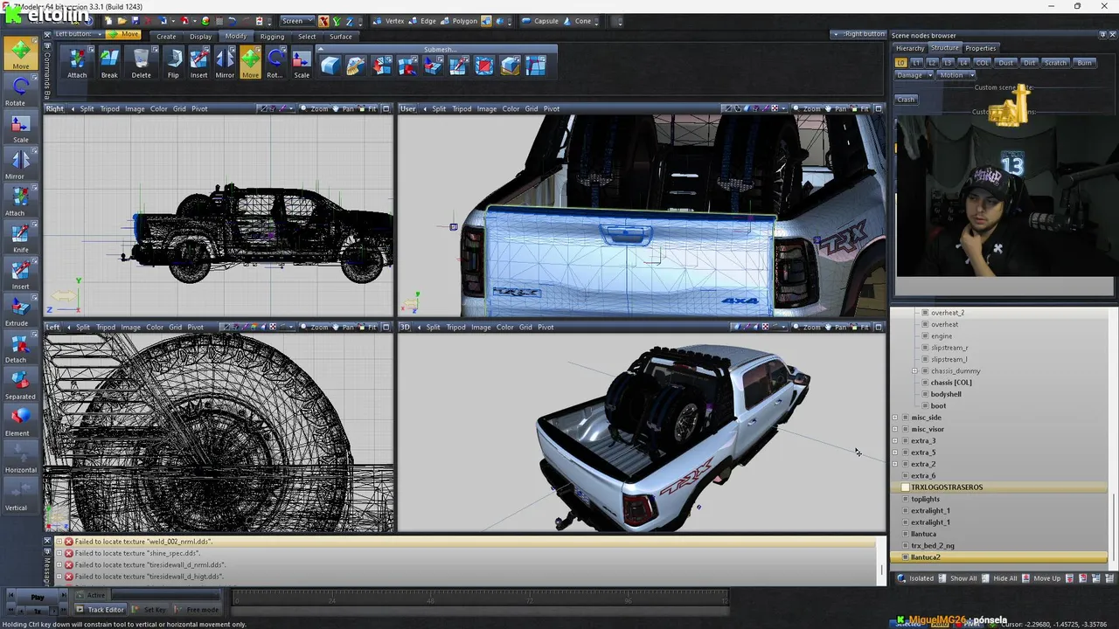Expand the chassis_dummy node
The width and height of the screenshot is (1119, 629).
tap(914, 370)
